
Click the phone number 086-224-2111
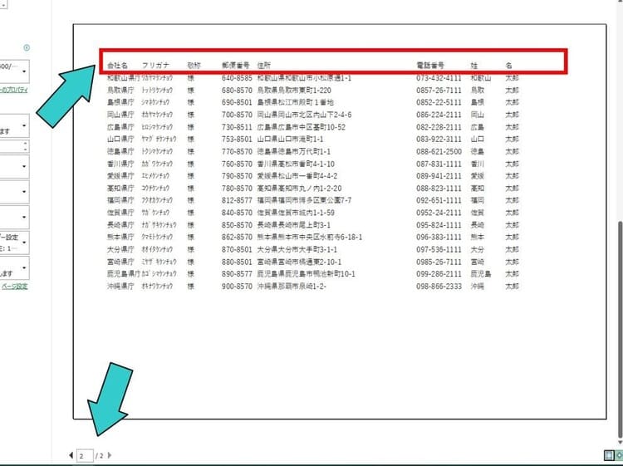pos(439,115)
